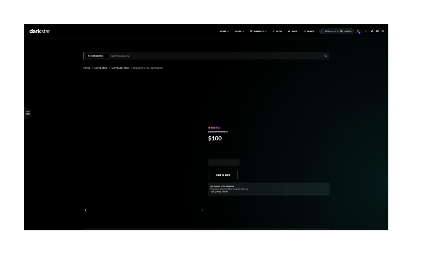
Task: Click the Behance icon in the top bar
Action: pyautogui.click(x=378, y=31)
